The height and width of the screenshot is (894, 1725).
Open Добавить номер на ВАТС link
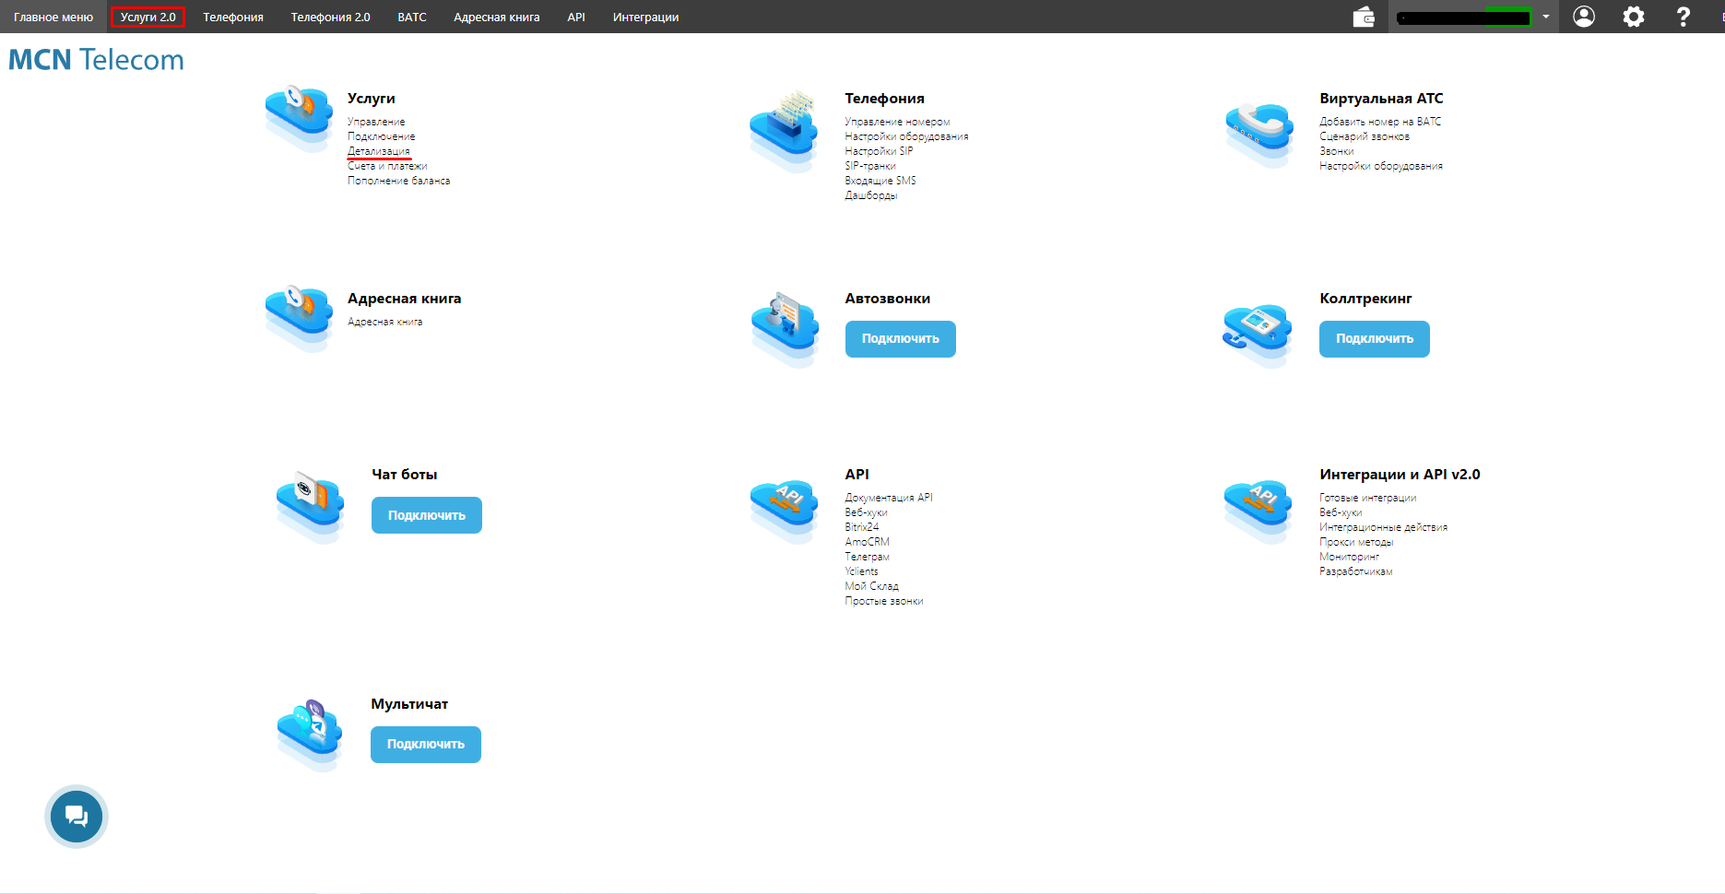(x=1380, y=122)
